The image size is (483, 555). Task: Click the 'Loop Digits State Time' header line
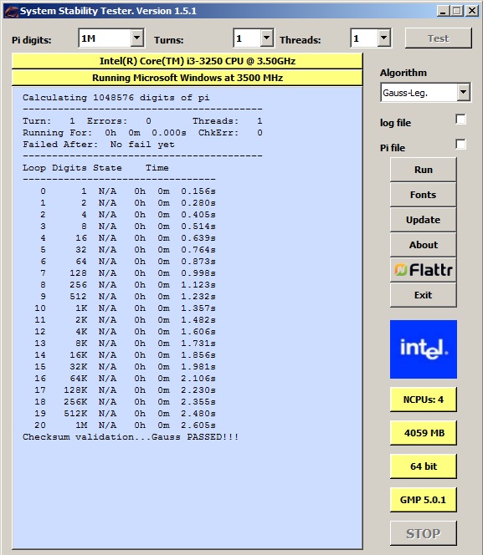[95, 168]
